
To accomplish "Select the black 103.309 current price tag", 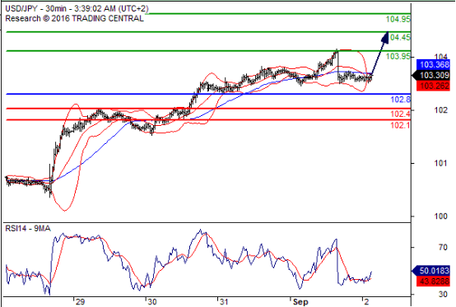I will (x=431, y=75).
